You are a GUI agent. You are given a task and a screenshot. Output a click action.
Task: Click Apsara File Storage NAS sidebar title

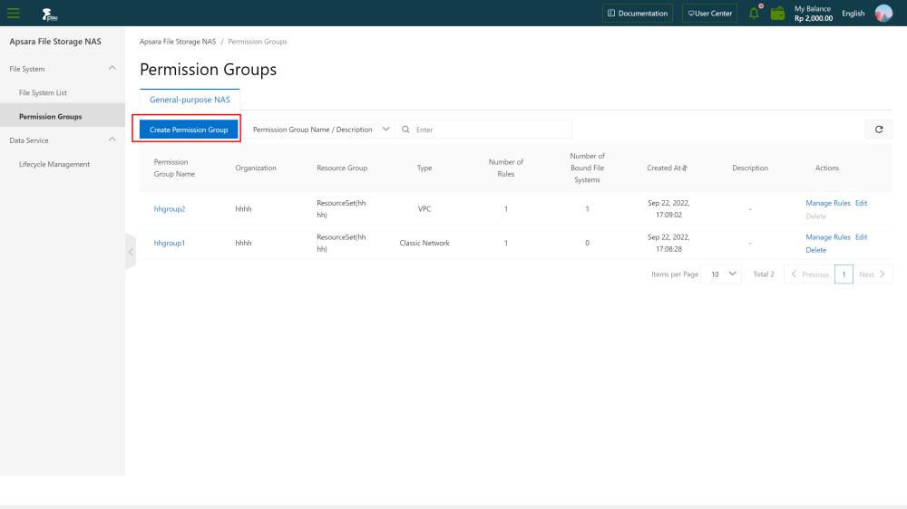tap(55, 42)
